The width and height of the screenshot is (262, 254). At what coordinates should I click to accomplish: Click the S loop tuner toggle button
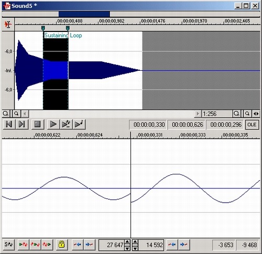(8, 245)
